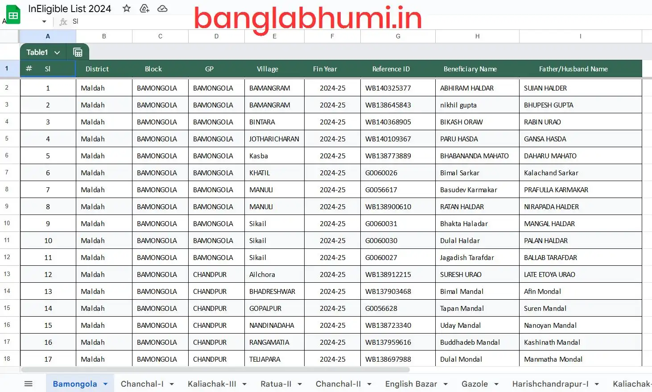
Task: Click the Village header cell
Action: click(x=274, y=69)
